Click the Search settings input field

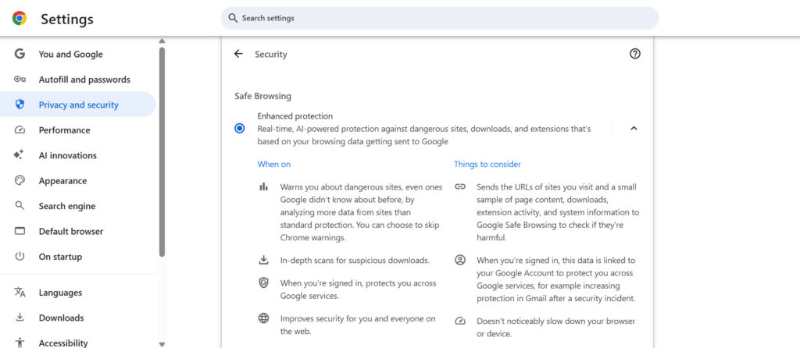439,18
